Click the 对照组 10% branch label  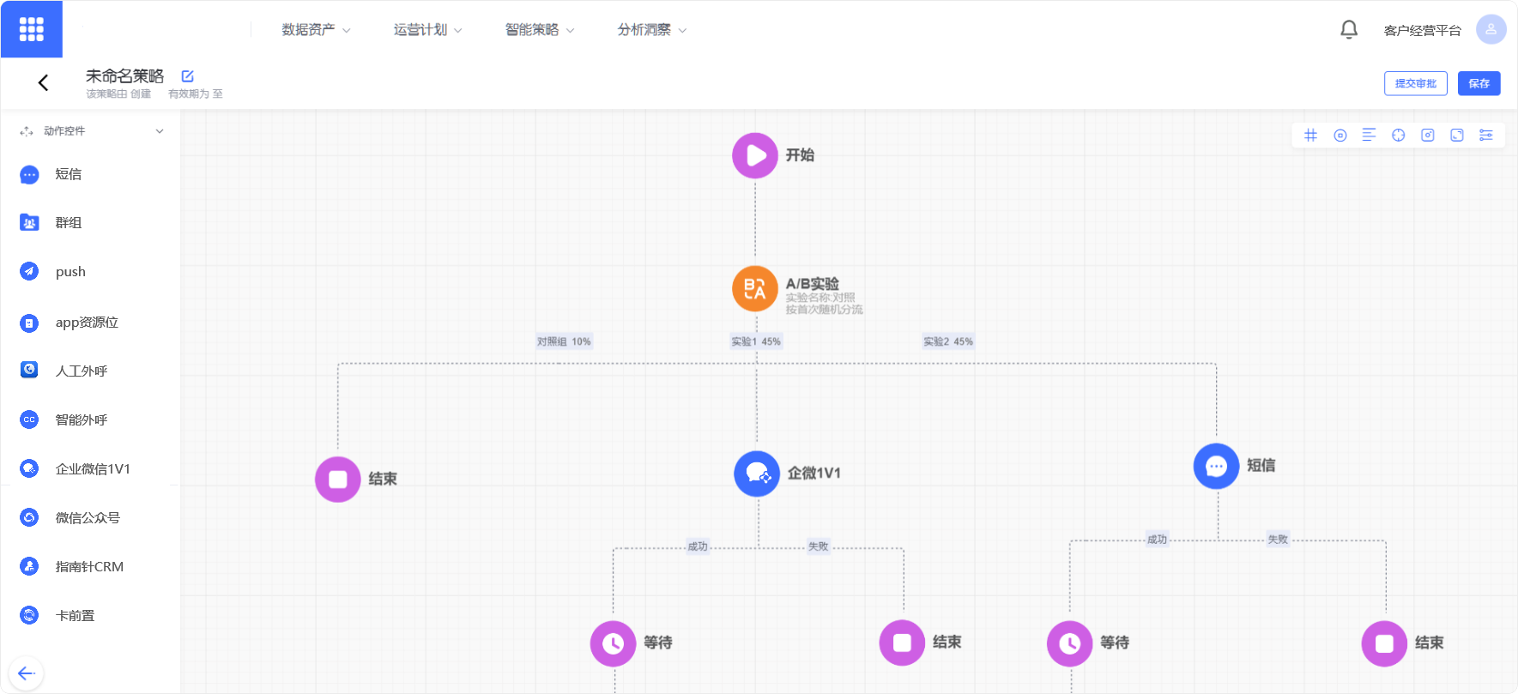tap(564, 341)
